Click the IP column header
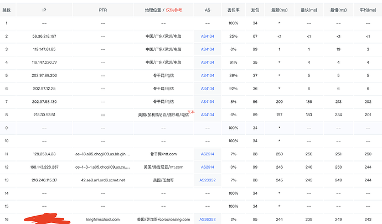382x224 pixels. click(x=44, y=10)
